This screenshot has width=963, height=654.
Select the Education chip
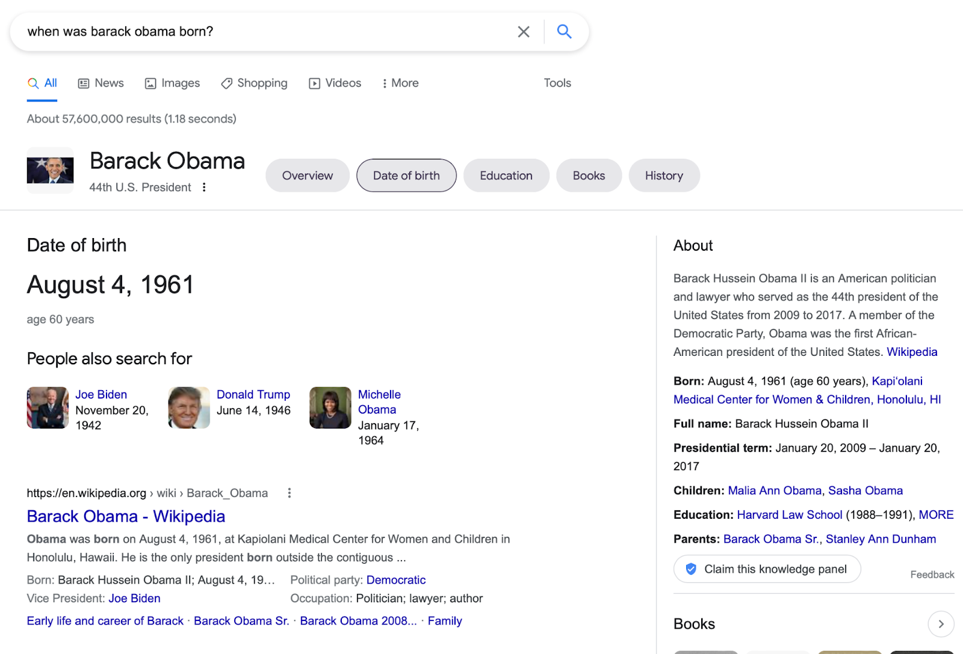[x=506, y=176]
